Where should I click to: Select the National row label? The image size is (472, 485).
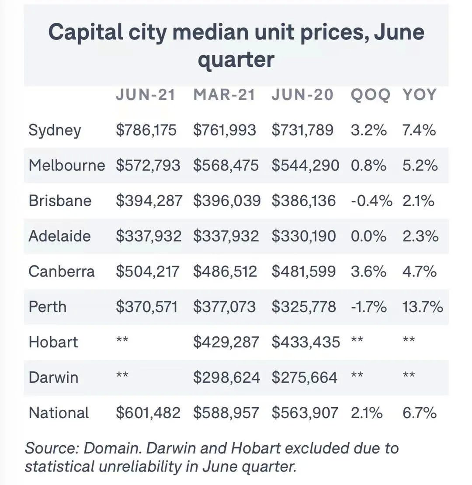click(59, 413)
